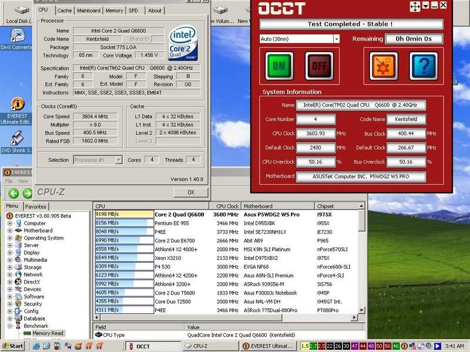Select the Security tree item in EVEREST

pyautogui.click(x=33, y=304)
